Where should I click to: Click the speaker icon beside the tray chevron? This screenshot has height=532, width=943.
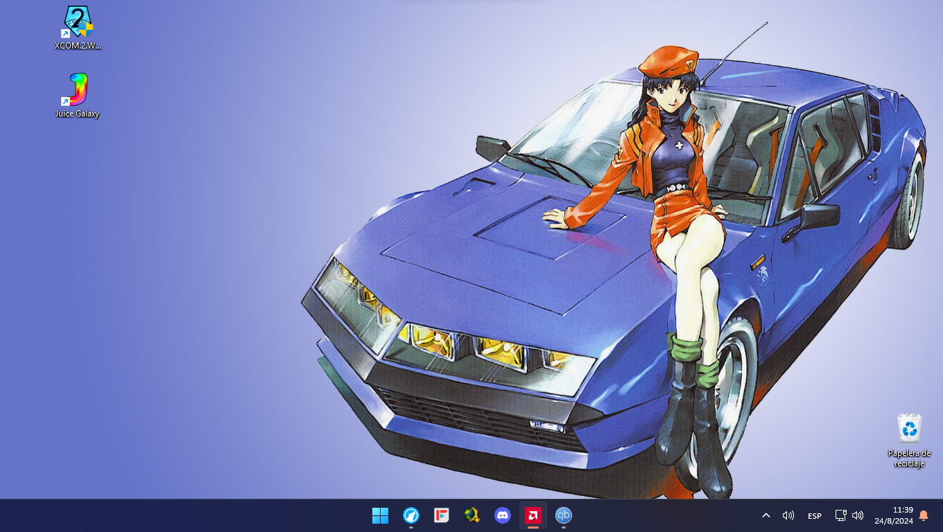coord(788,515)
